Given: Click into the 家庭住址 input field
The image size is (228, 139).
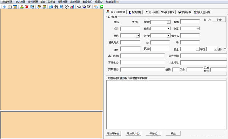Looking at the screenshot, I should tap(142, 62).
